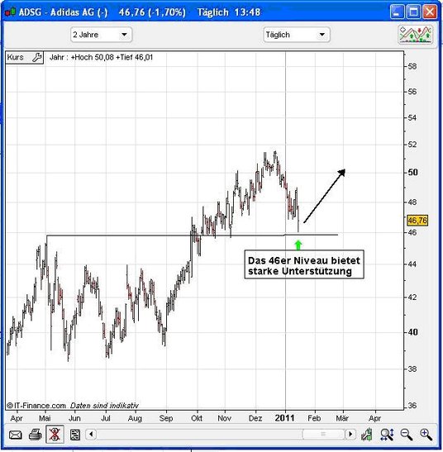Viewport: 443px width, 452px height.
Task: Open the 'Täglich' interval dropdown
Action: point(297,35)
